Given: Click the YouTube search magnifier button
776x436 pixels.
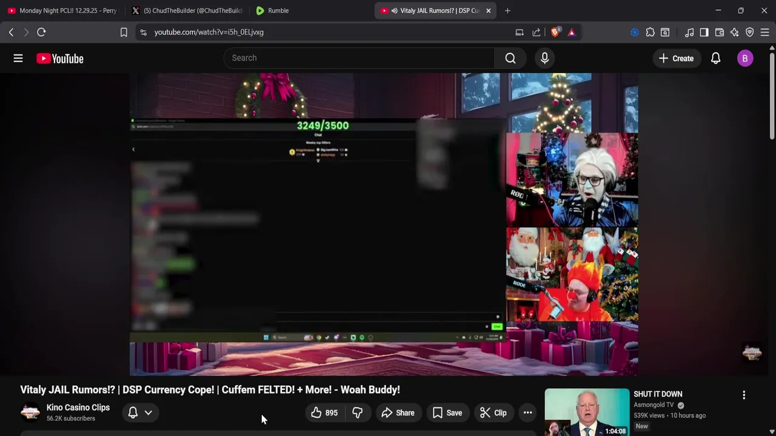Looking at the screenshot, I should coord(510,58).
